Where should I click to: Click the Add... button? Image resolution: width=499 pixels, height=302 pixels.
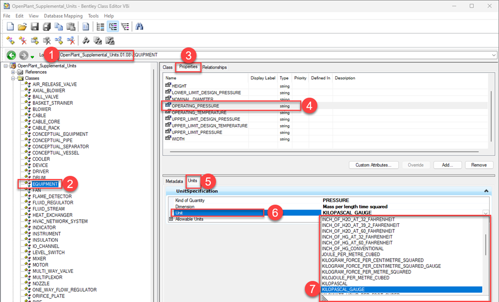tap(447, 165)
